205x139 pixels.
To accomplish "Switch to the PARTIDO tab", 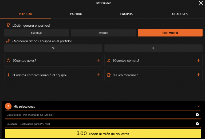I will [x=76, y=14].
